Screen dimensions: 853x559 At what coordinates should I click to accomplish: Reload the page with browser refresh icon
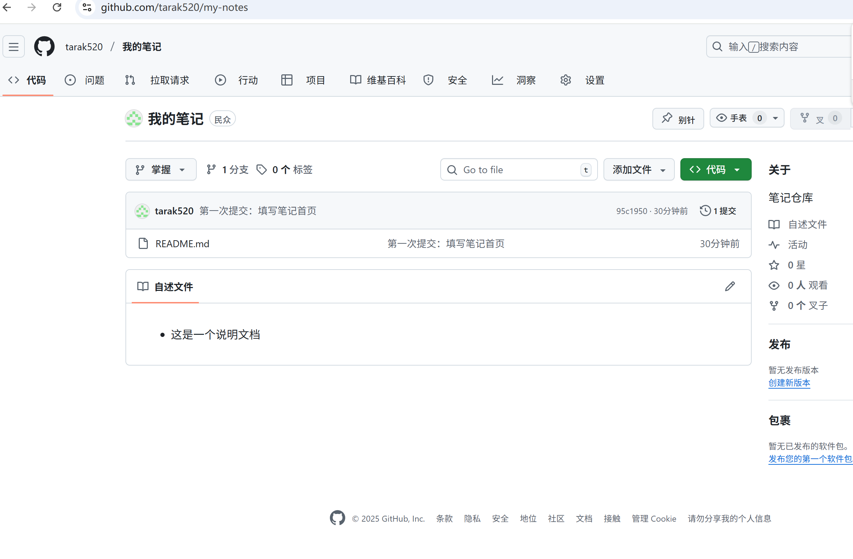point(57,7)
